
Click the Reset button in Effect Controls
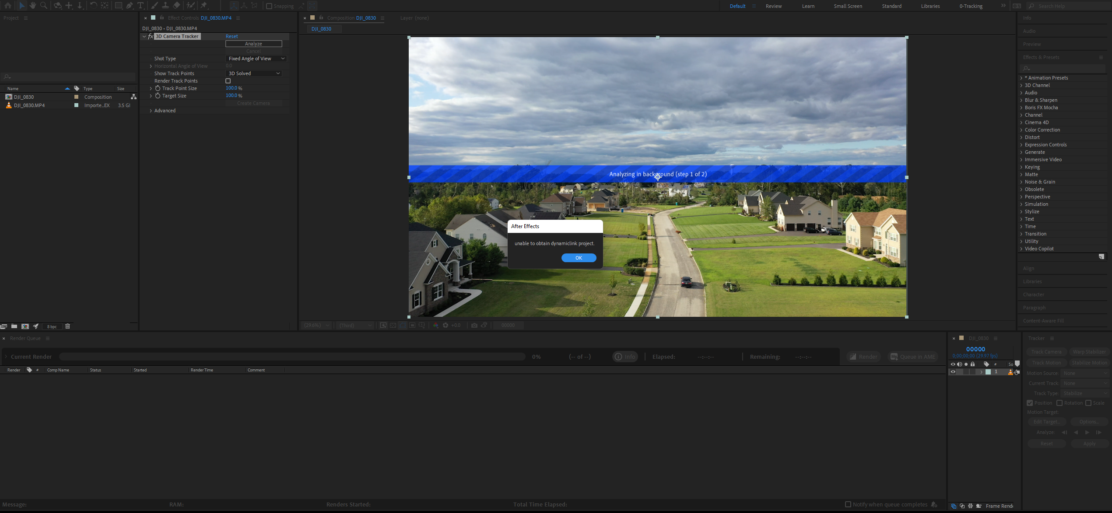232,36
